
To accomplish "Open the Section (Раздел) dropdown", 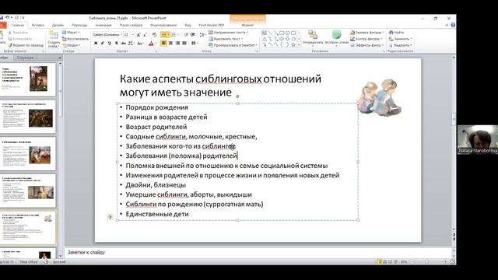I will click(x=71, y=45).
